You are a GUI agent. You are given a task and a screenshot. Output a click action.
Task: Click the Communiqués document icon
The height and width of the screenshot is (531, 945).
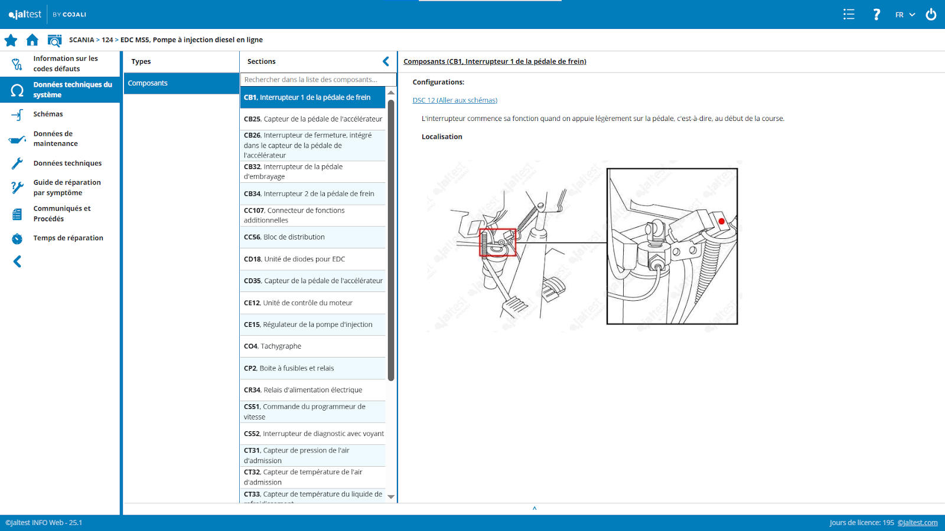(17, 214)
